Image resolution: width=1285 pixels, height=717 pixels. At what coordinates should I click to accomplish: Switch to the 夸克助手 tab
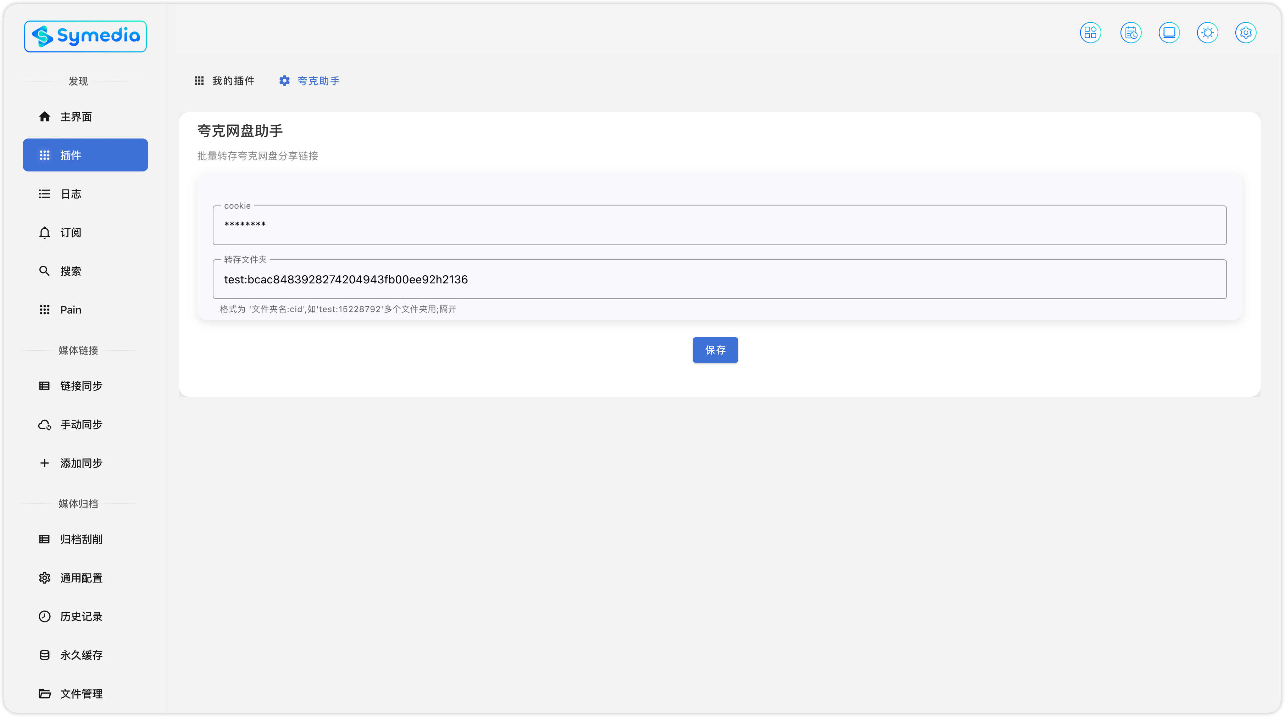click(309, 81)
